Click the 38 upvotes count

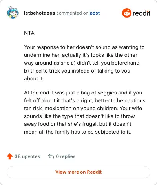pyautogui.click(x=27, y=156)
